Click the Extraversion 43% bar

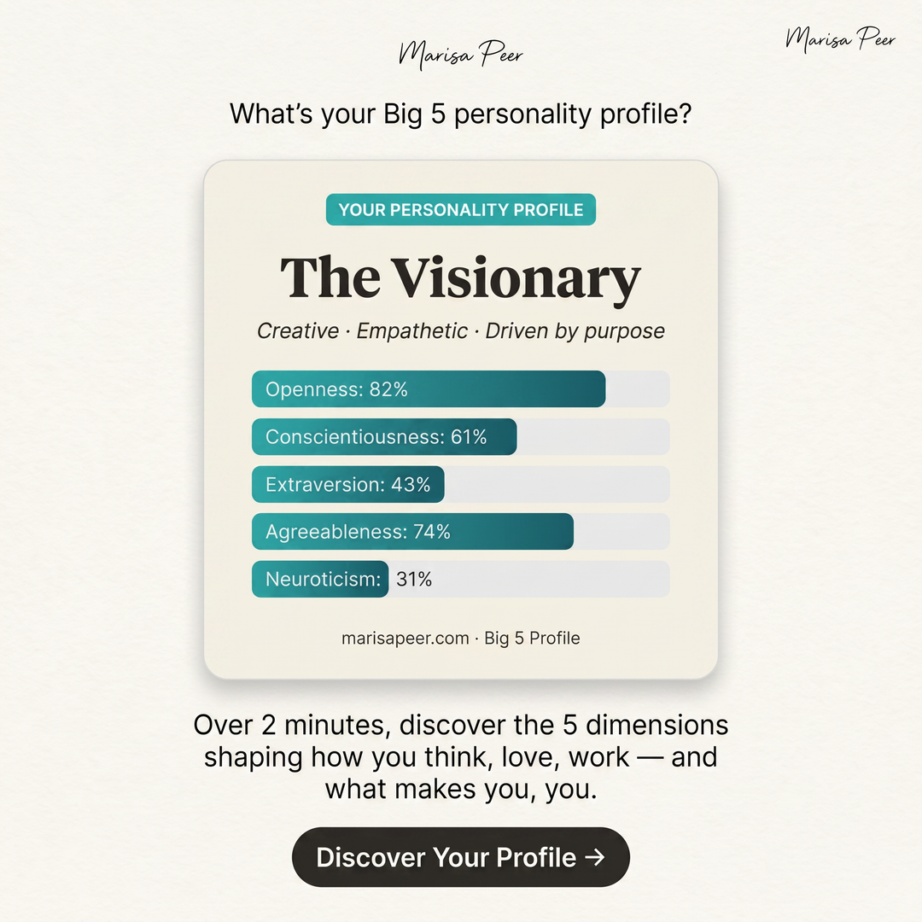[x=460, y=484]
